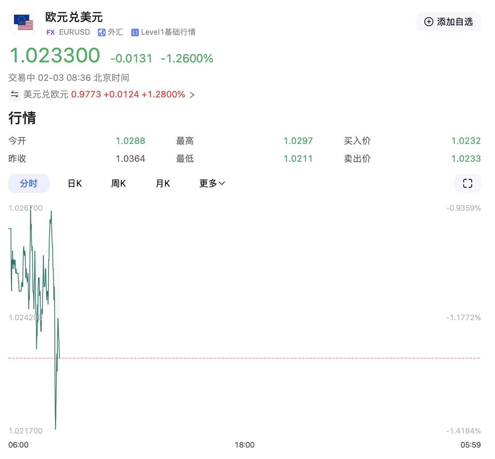Click the FX badge next to EURUSD
This screenshot has height=459, width=495.
point(51,32)
